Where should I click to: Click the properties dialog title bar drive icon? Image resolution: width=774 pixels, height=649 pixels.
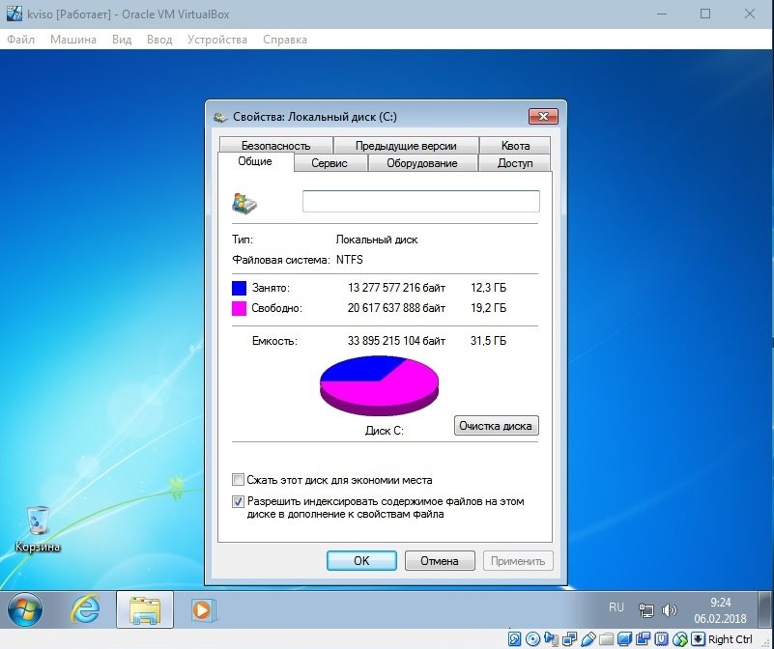[x=220, y=118]
